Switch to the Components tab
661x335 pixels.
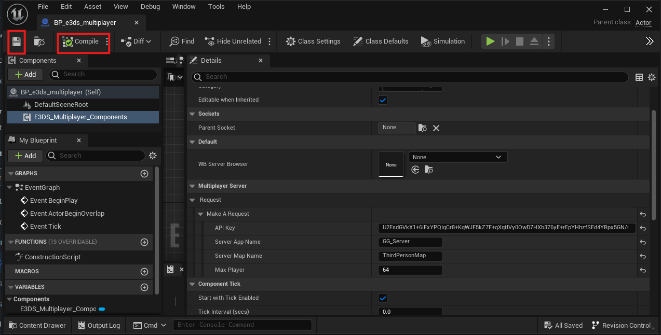37,61
